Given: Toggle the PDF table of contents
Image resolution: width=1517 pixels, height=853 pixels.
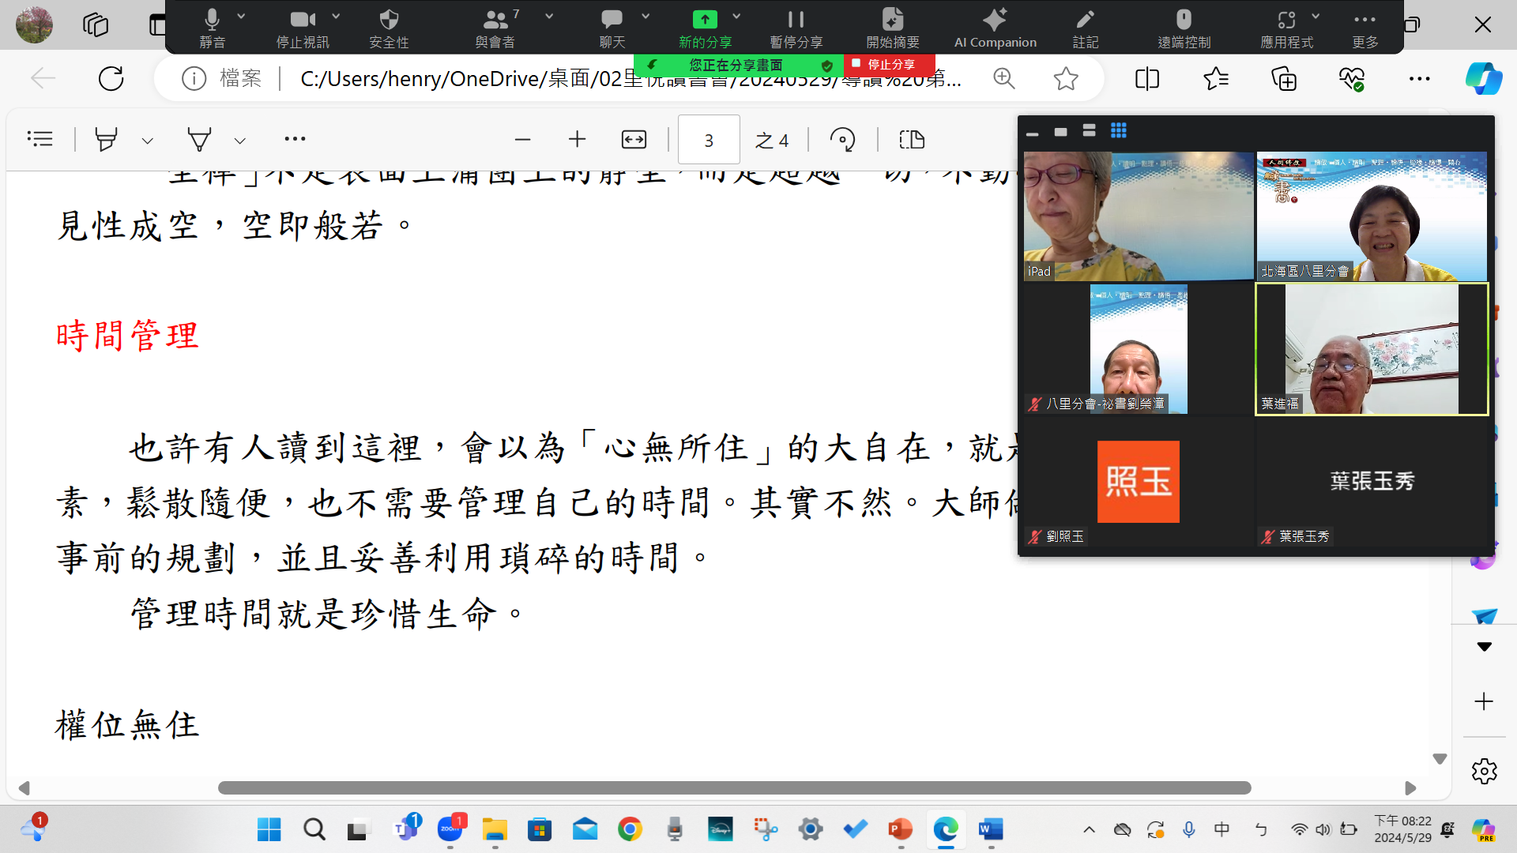Looking at the screenshot, I should point(40,140).
